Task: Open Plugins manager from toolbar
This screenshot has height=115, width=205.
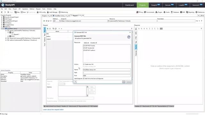Action: 159,12
